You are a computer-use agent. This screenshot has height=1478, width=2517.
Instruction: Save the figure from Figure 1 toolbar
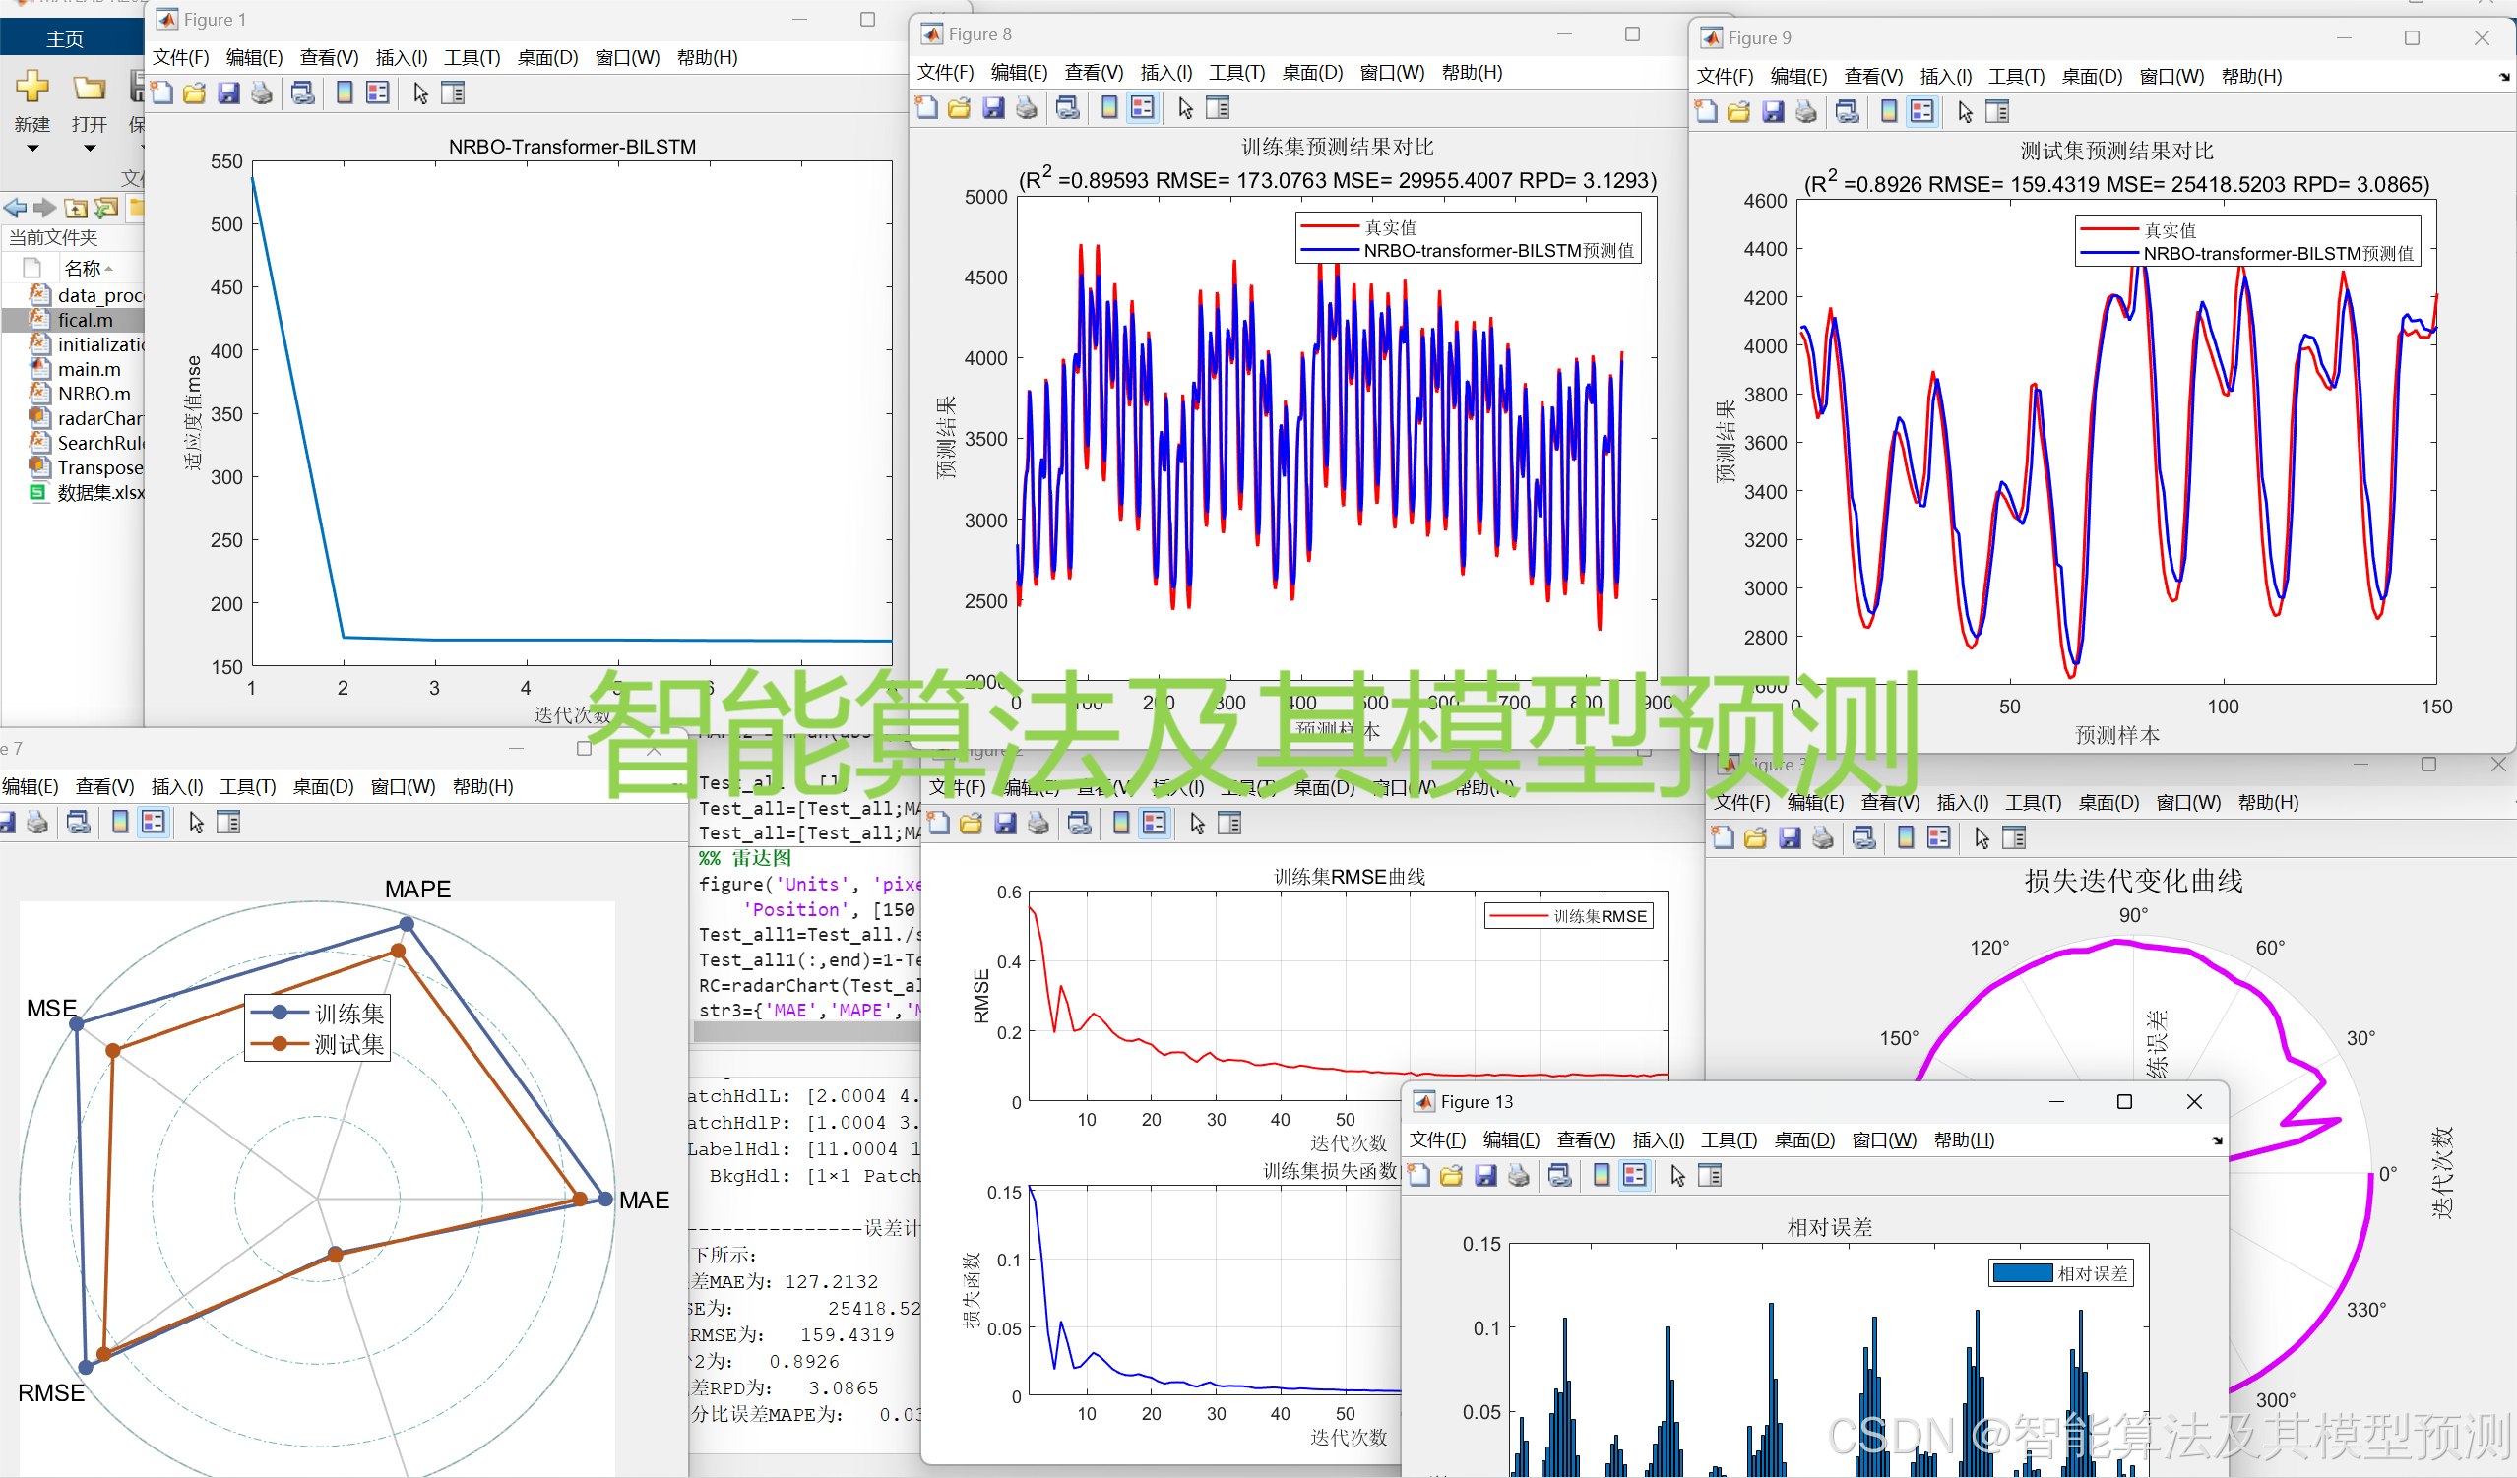coord(228,92)
